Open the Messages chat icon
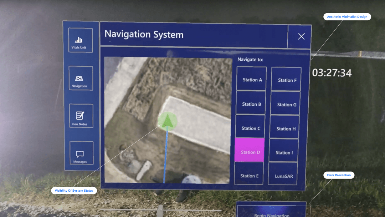Viewport: 385px width, 217px height. click(x=80, y=154)
